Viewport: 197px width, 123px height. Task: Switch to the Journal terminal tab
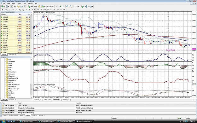(41, 115)
